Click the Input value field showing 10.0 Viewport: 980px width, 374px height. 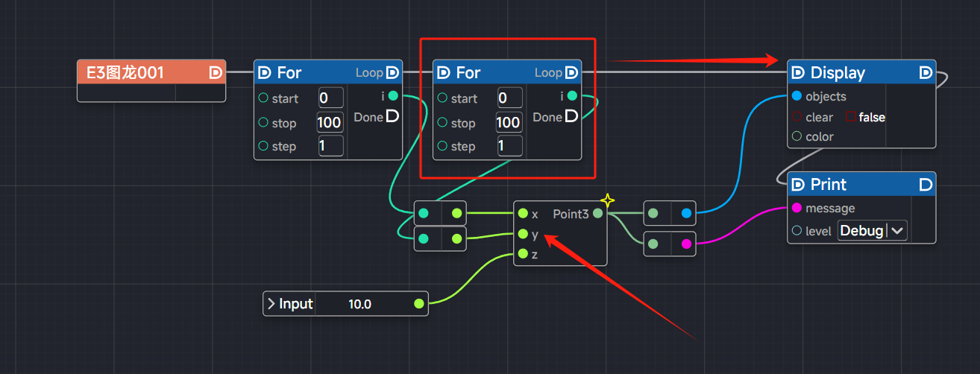pyautogui.click(x=360, y=303)
